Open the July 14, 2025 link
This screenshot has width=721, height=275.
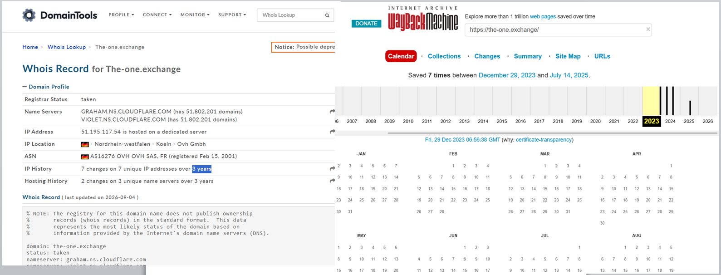coord(569,75)
